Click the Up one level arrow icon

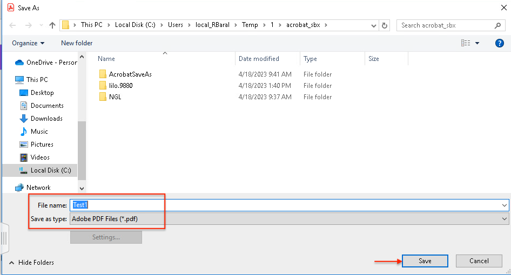[x=52, y=25]
